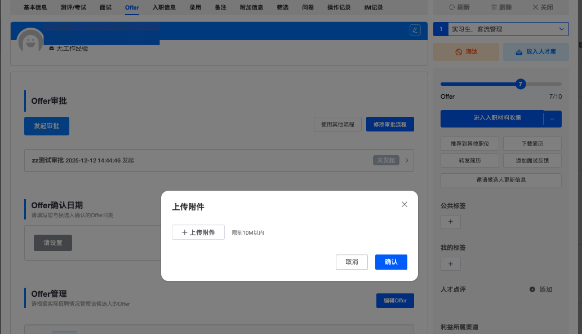
Task: Click 放入人才库 talent pool button
Action: pyautogui.click(x=536, y=52)
